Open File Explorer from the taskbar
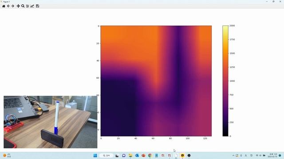Screen dimensions: 284x159 130,155
